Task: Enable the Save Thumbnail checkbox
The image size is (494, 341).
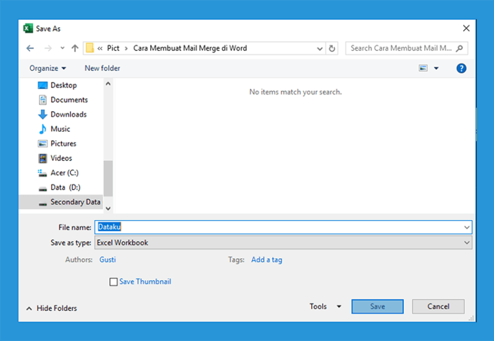Action: (114, 282)
